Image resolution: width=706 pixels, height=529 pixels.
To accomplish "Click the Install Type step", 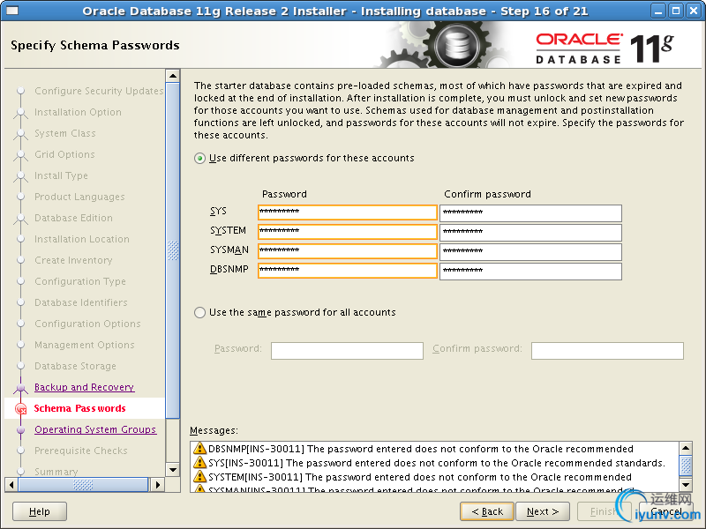I will point(61,175).
